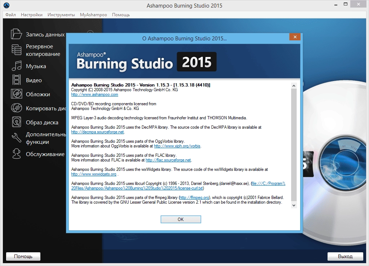The image size is (369, 266).
Task: Click the cover disc icon beside Обложки
Action: point(17,94)
